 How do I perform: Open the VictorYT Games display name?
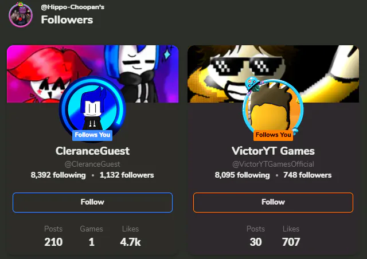pos(273,151)
